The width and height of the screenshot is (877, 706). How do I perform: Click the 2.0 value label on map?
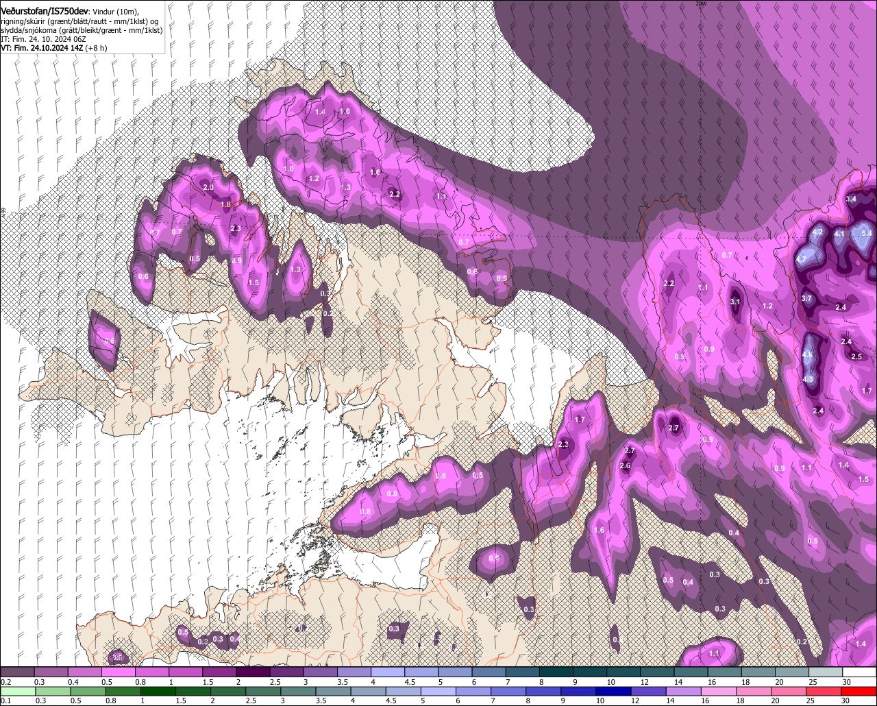coord(208,187)
